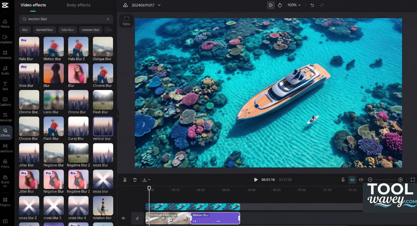This screenshot has height=226, width=417.
Task: Select the Text tool in the sidebar
Action: 5,86
